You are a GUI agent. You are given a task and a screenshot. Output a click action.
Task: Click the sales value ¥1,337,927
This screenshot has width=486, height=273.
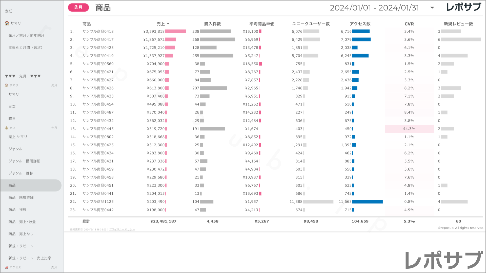[154, 56]
